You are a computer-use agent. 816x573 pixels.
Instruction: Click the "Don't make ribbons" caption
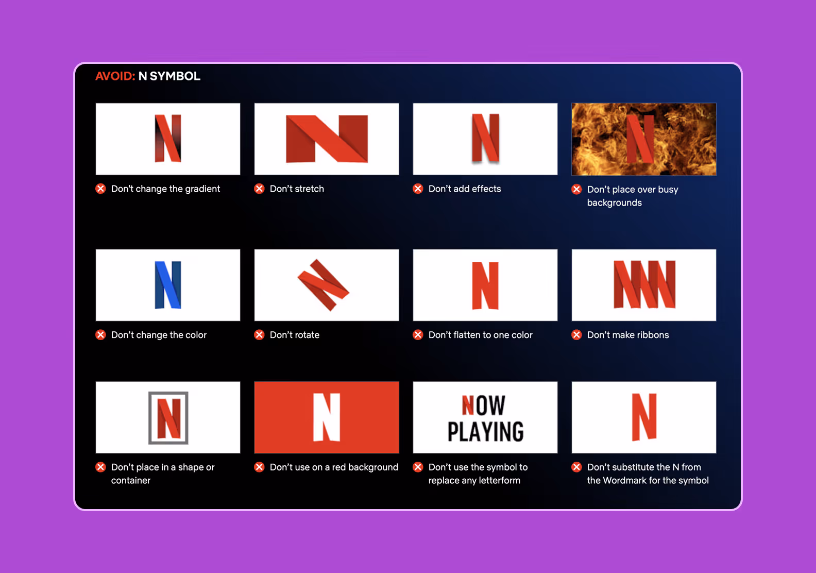[x=628, y=335]
